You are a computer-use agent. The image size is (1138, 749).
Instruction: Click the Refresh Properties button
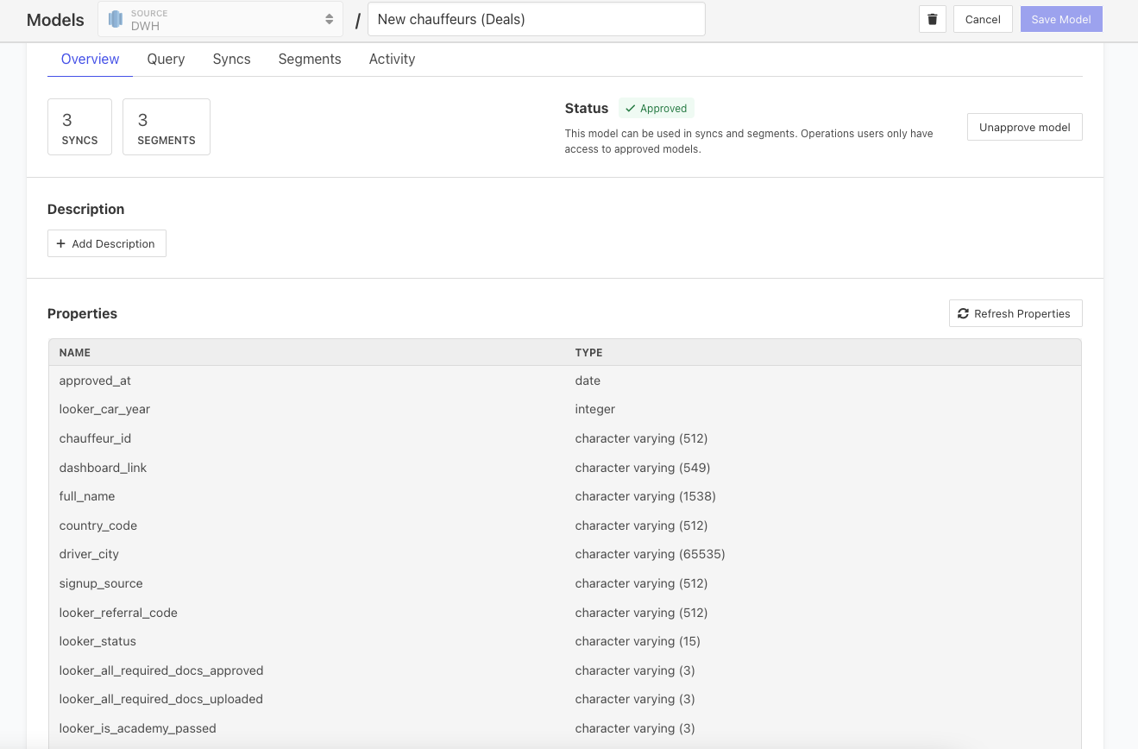click(x=1015, y=313)
